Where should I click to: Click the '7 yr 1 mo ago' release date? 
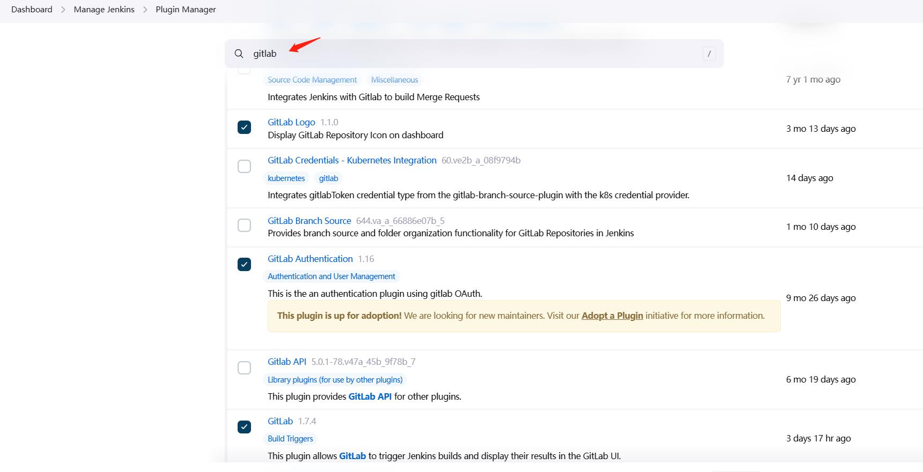pyautogui.click(x=813, y=79)
